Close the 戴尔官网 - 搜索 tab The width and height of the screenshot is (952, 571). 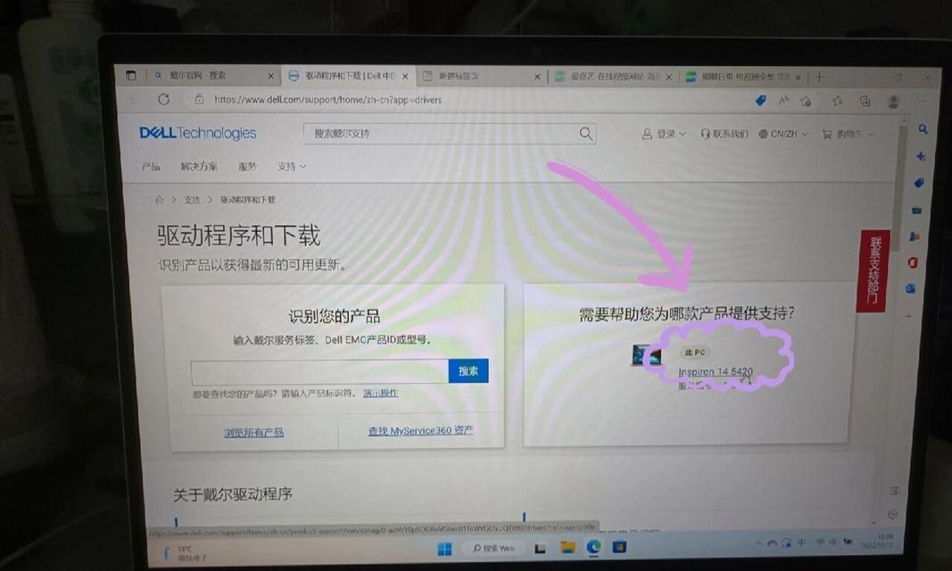pyautogui.click(x=270, y=76)
